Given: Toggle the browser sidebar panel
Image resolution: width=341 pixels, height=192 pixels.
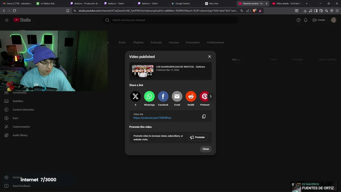Looking at the screenshot, I should point(316,11).
